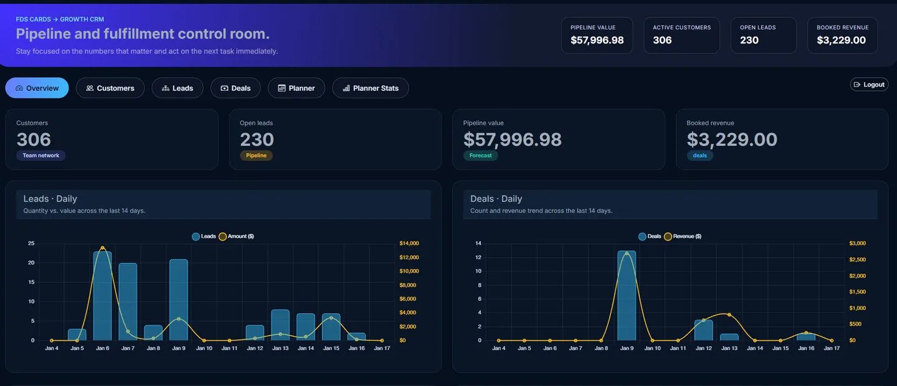The image size is (897, 386).
Task: Toggle the Amount ($) legend swatch
Action: [223, 237]
